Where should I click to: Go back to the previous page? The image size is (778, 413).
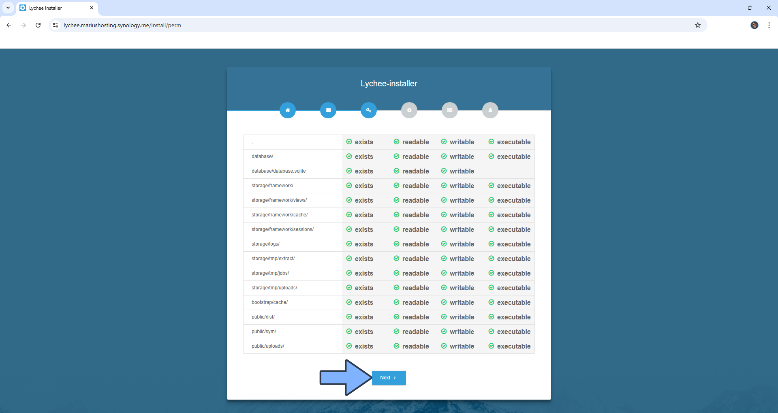click(x=9, y=25)
